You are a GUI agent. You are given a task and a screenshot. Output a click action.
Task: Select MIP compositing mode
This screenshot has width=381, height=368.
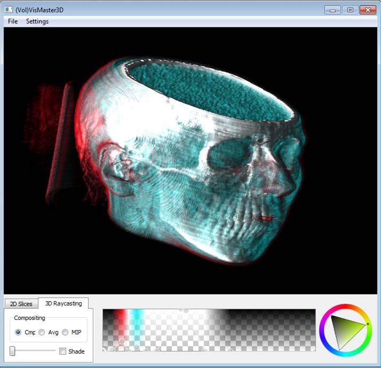[x=65, y=332]
